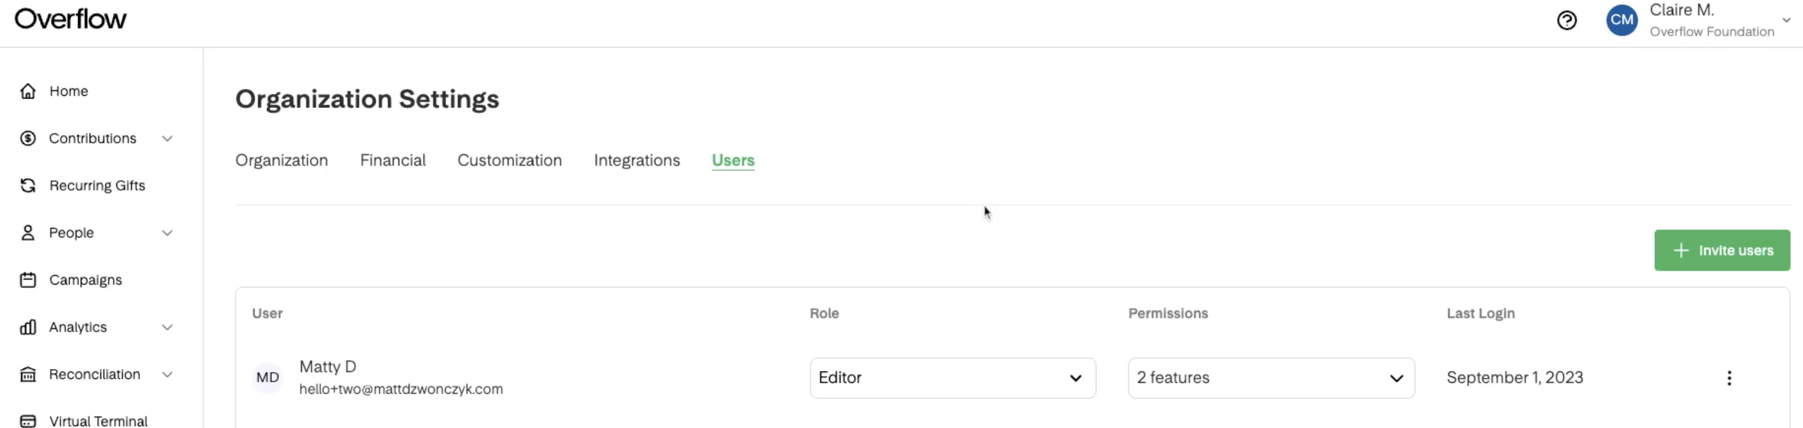Viewport: 1803px width, 428px height.
Task: Open help via question mark icon
Action: [1566, 21]
